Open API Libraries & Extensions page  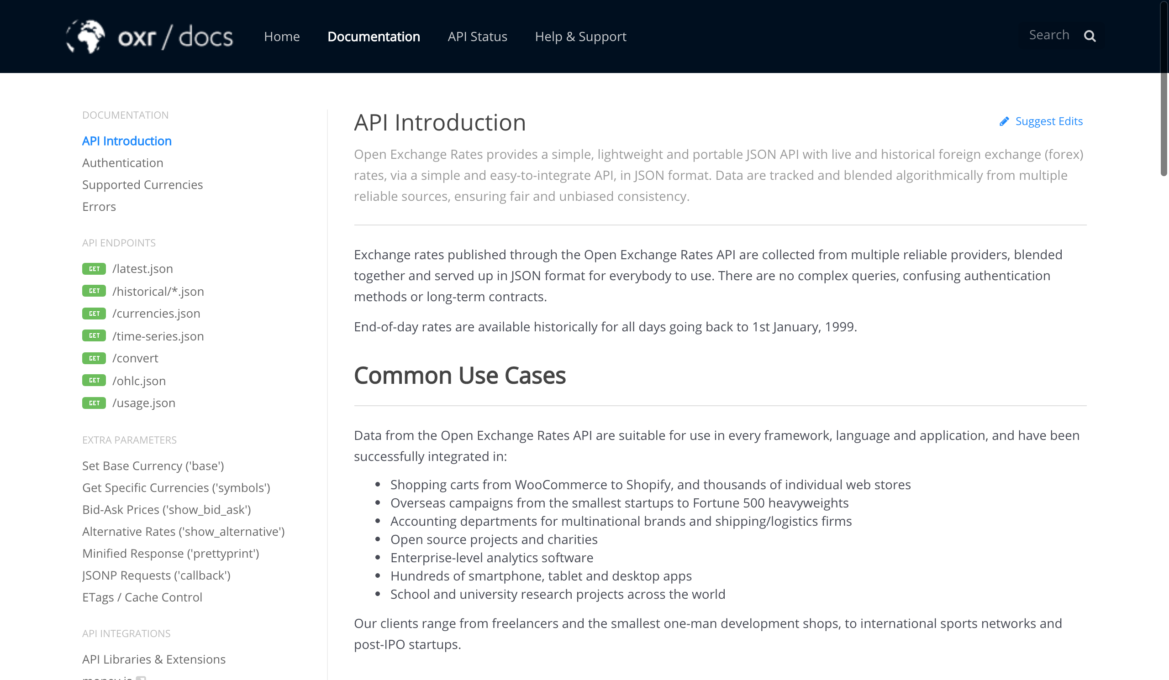coord(153,659)
